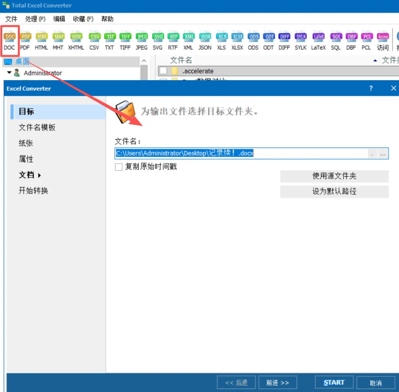Go to the 纸张 settings page
This screenshot has height=392, width=399.
pyautogui.click(x=26, y=143)
